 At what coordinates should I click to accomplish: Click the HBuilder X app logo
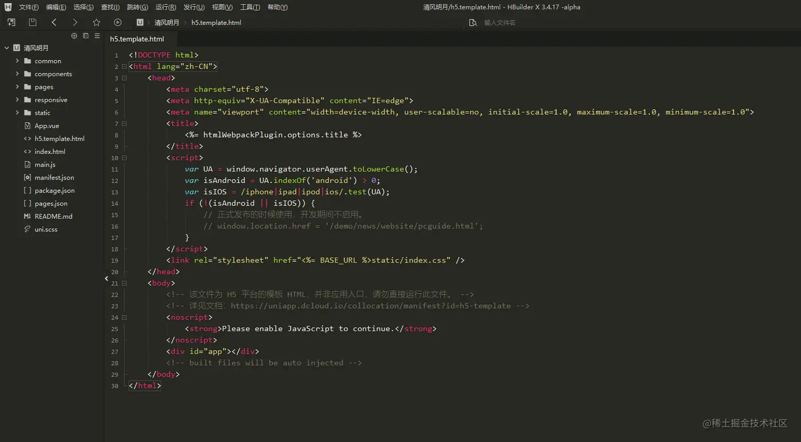pyautogui.click(x=8, y=7)
